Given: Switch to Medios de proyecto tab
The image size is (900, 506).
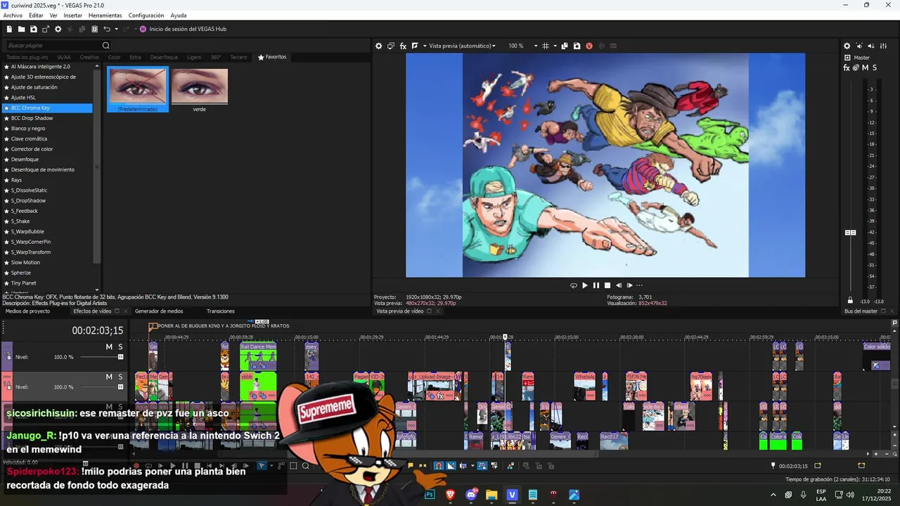Looking at the screenshot, I should (27, 311).
